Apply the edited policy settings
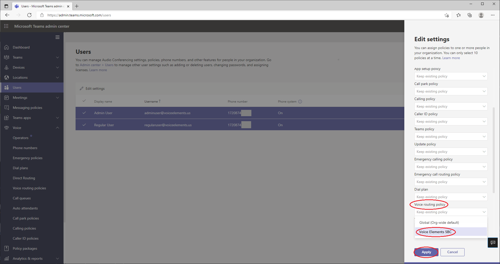This screenshot has height=264, width=500. [426, 252]
